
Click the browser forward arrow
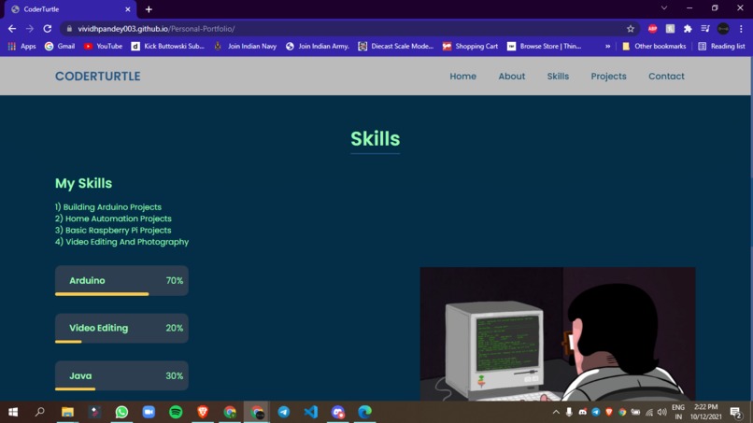(30, 29)
